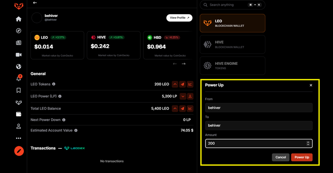The image size is (333, 173).
Task: Click the 74.05 $ estimated value
Action: (187, 130)
